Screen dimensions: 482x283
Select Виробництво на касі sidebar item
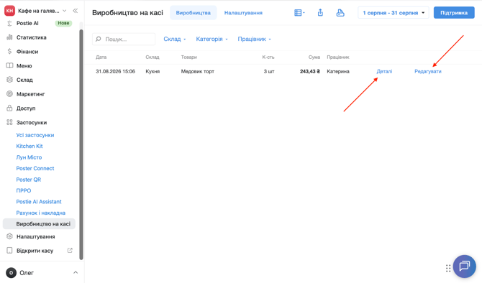tap(39, 224)
